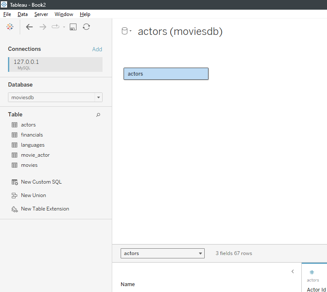Screen dimensions: 327x292
Task: Click the Actor Id column header
Action: 316,289
